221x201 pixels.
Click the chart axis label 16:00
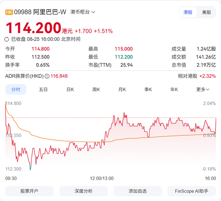coord(210,179)
